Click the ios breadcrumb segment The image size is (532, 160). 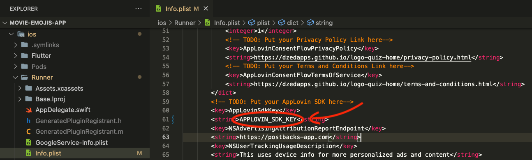pyautogui.click(x=162, y=23)
